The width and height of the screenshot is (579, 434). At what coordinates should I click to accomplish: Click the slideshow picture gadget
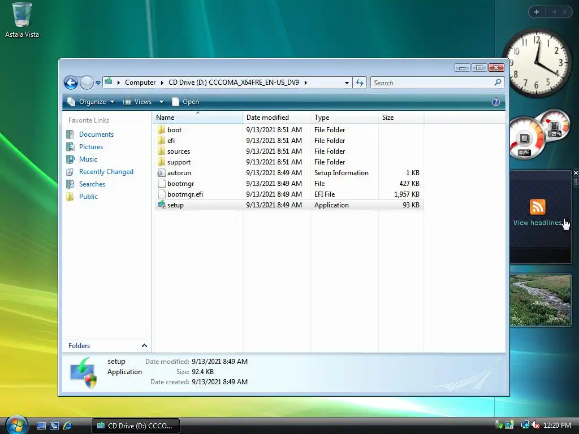540,300
